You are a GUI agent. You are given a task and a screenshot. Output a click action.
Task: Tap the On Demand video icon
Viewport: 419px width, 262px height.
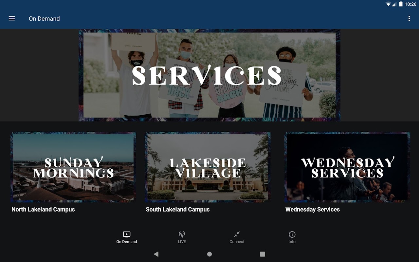127,234
